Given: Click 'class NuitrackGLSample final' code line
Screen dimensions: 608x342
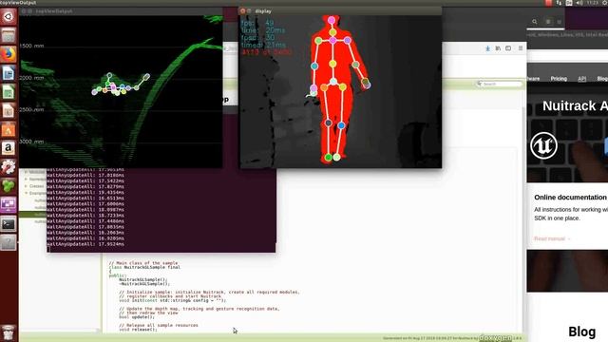Looking at the screenshot, I should 144,267.
